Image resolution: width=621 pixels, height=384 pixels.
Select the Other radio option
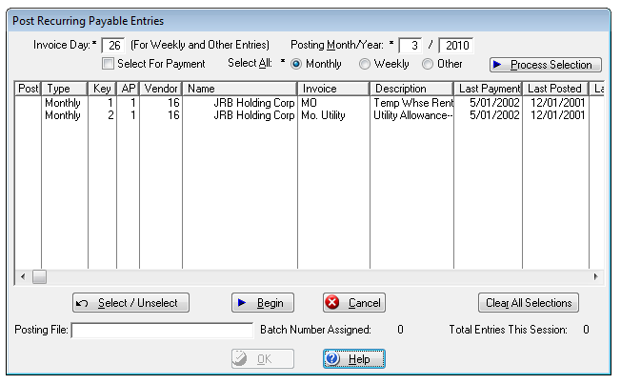coord(428,64)
